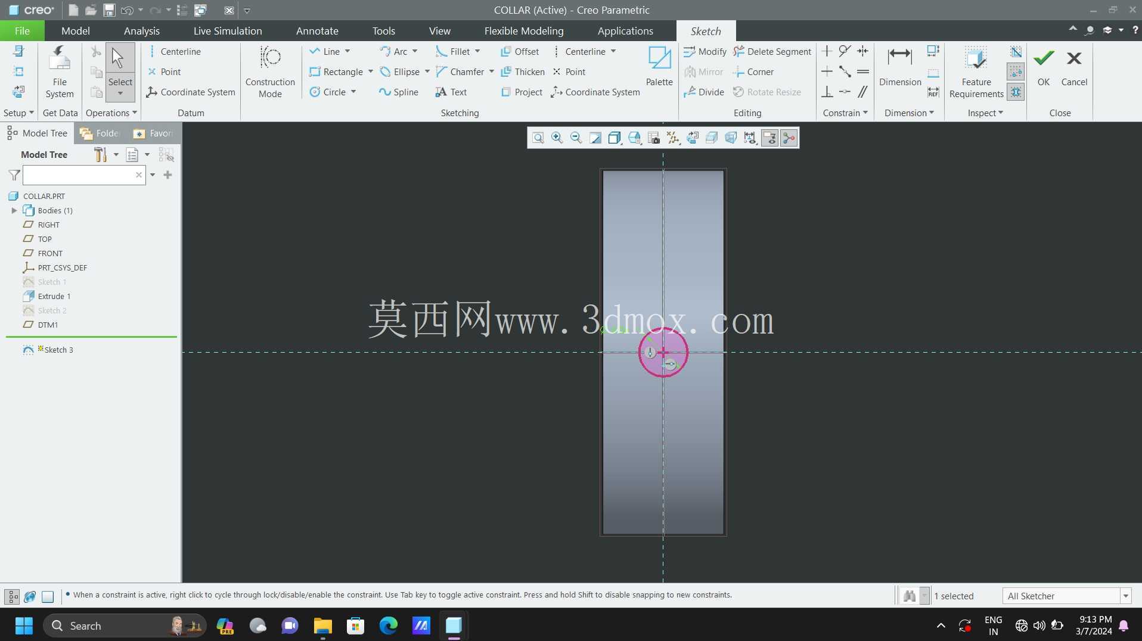Select Extrude 1 in model tree
The image size is (1142, 641).
coord(54,297)
